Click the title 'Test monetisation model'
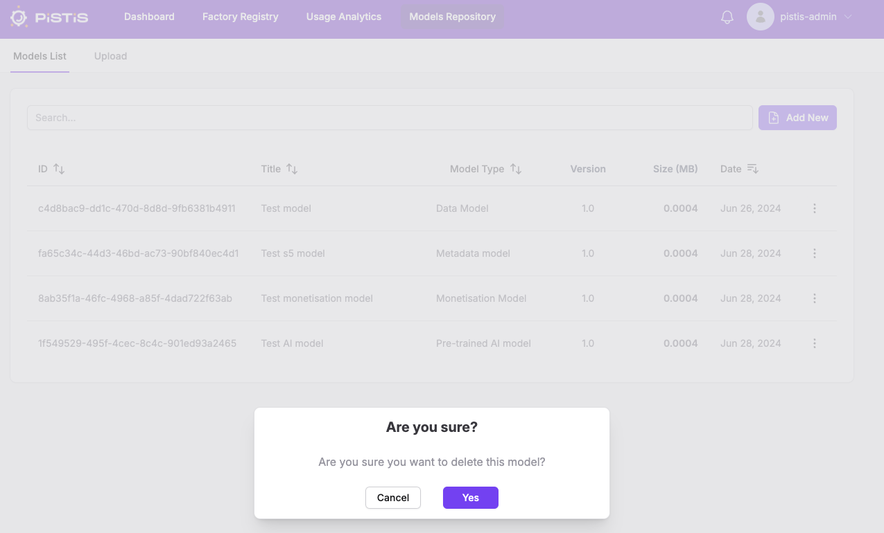884x533 pixels. tap(317, 298)
